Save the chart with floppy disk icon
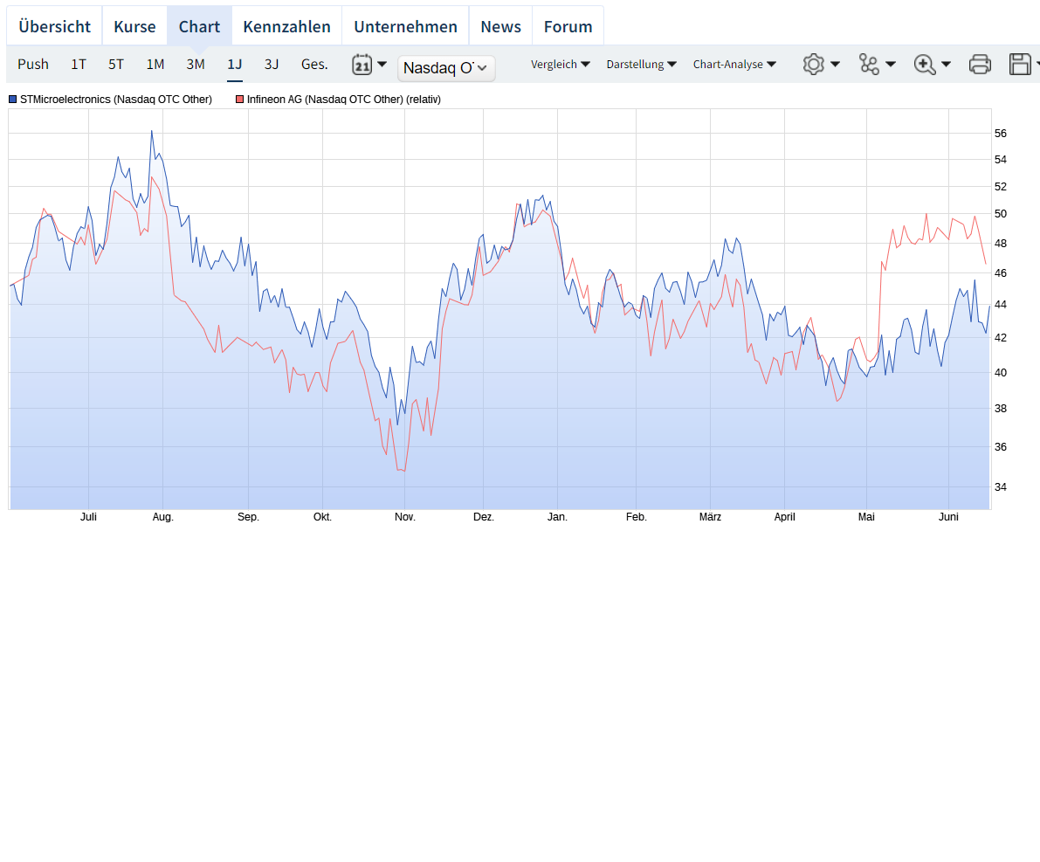This screenshot has width=1040, height=862. pos(1020,64)
